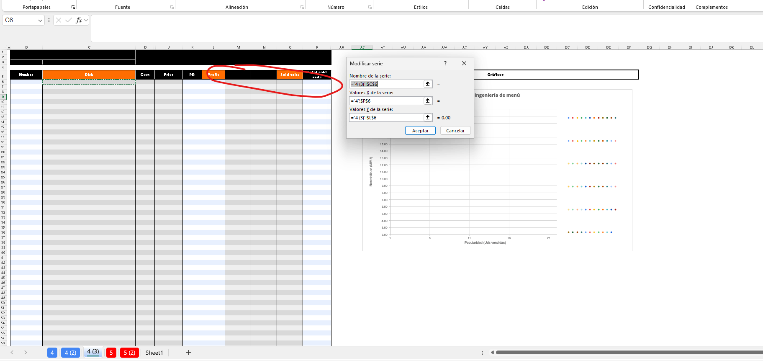The image size is (763, 361).
Task: Open Fuente dialog launcher
Action: [x=172, y=7]
